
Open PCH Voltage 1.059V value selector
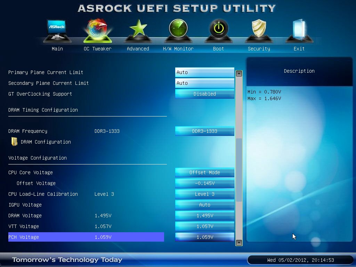tap(204, 237)
